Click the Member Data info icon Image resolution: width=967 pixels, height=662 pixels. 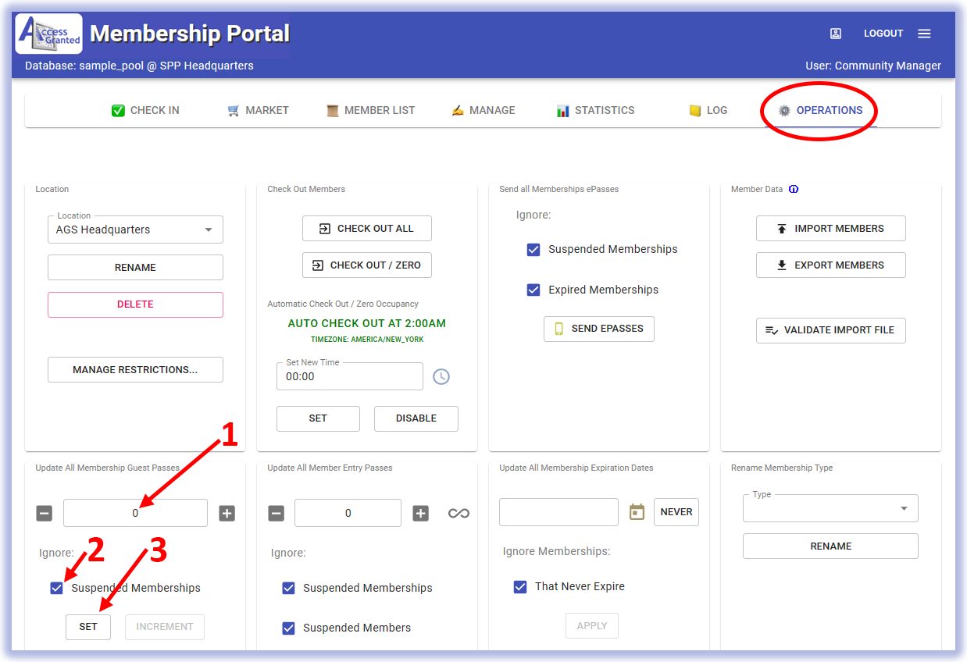794,189
